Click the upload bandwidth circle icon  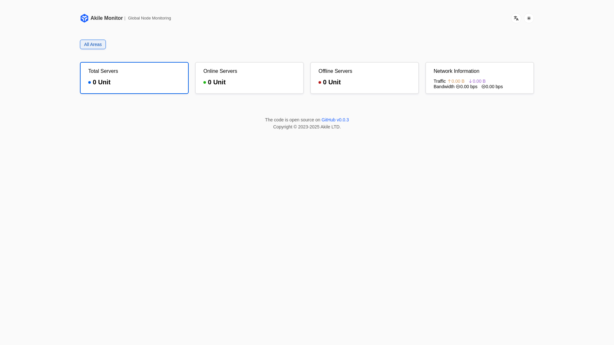(x=458, y=87)
